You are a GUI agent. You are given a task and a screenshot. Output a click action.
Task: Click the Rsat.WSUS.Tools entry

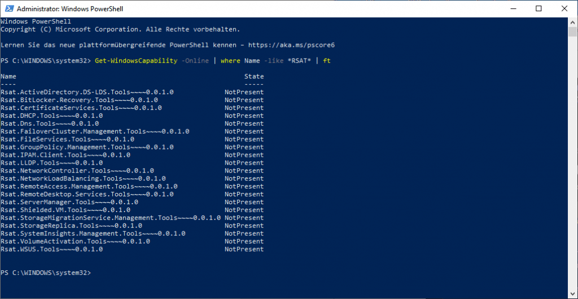point(51,249)
